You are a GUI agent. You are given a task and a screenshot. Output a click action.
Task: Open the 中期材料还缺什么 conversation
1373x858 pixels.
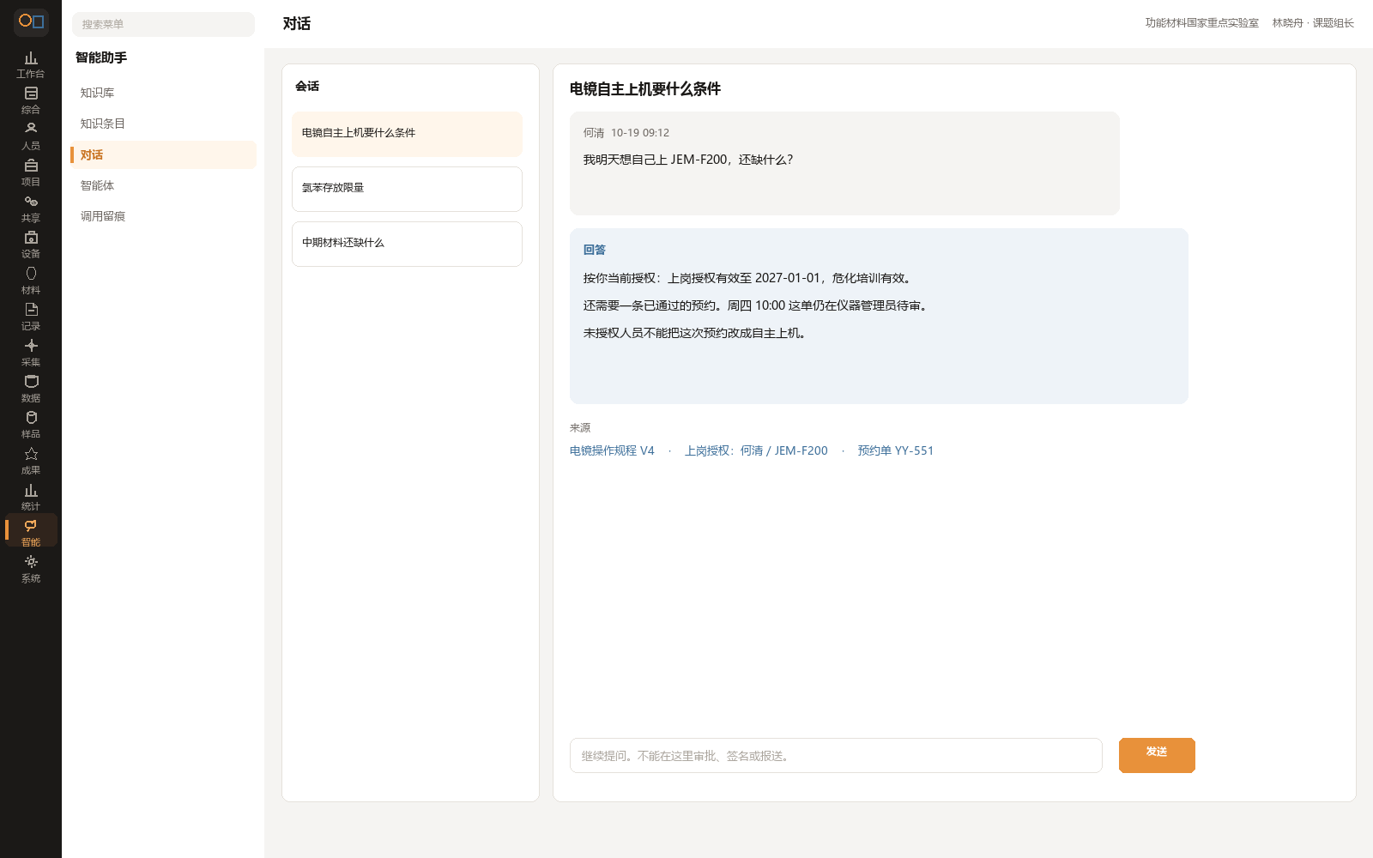(x=407, y=244)
